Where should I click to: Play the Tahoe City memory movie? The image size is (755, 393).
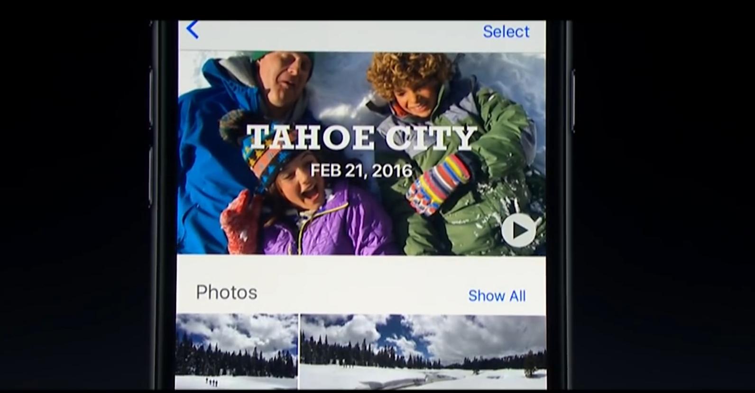coord(518,230)
